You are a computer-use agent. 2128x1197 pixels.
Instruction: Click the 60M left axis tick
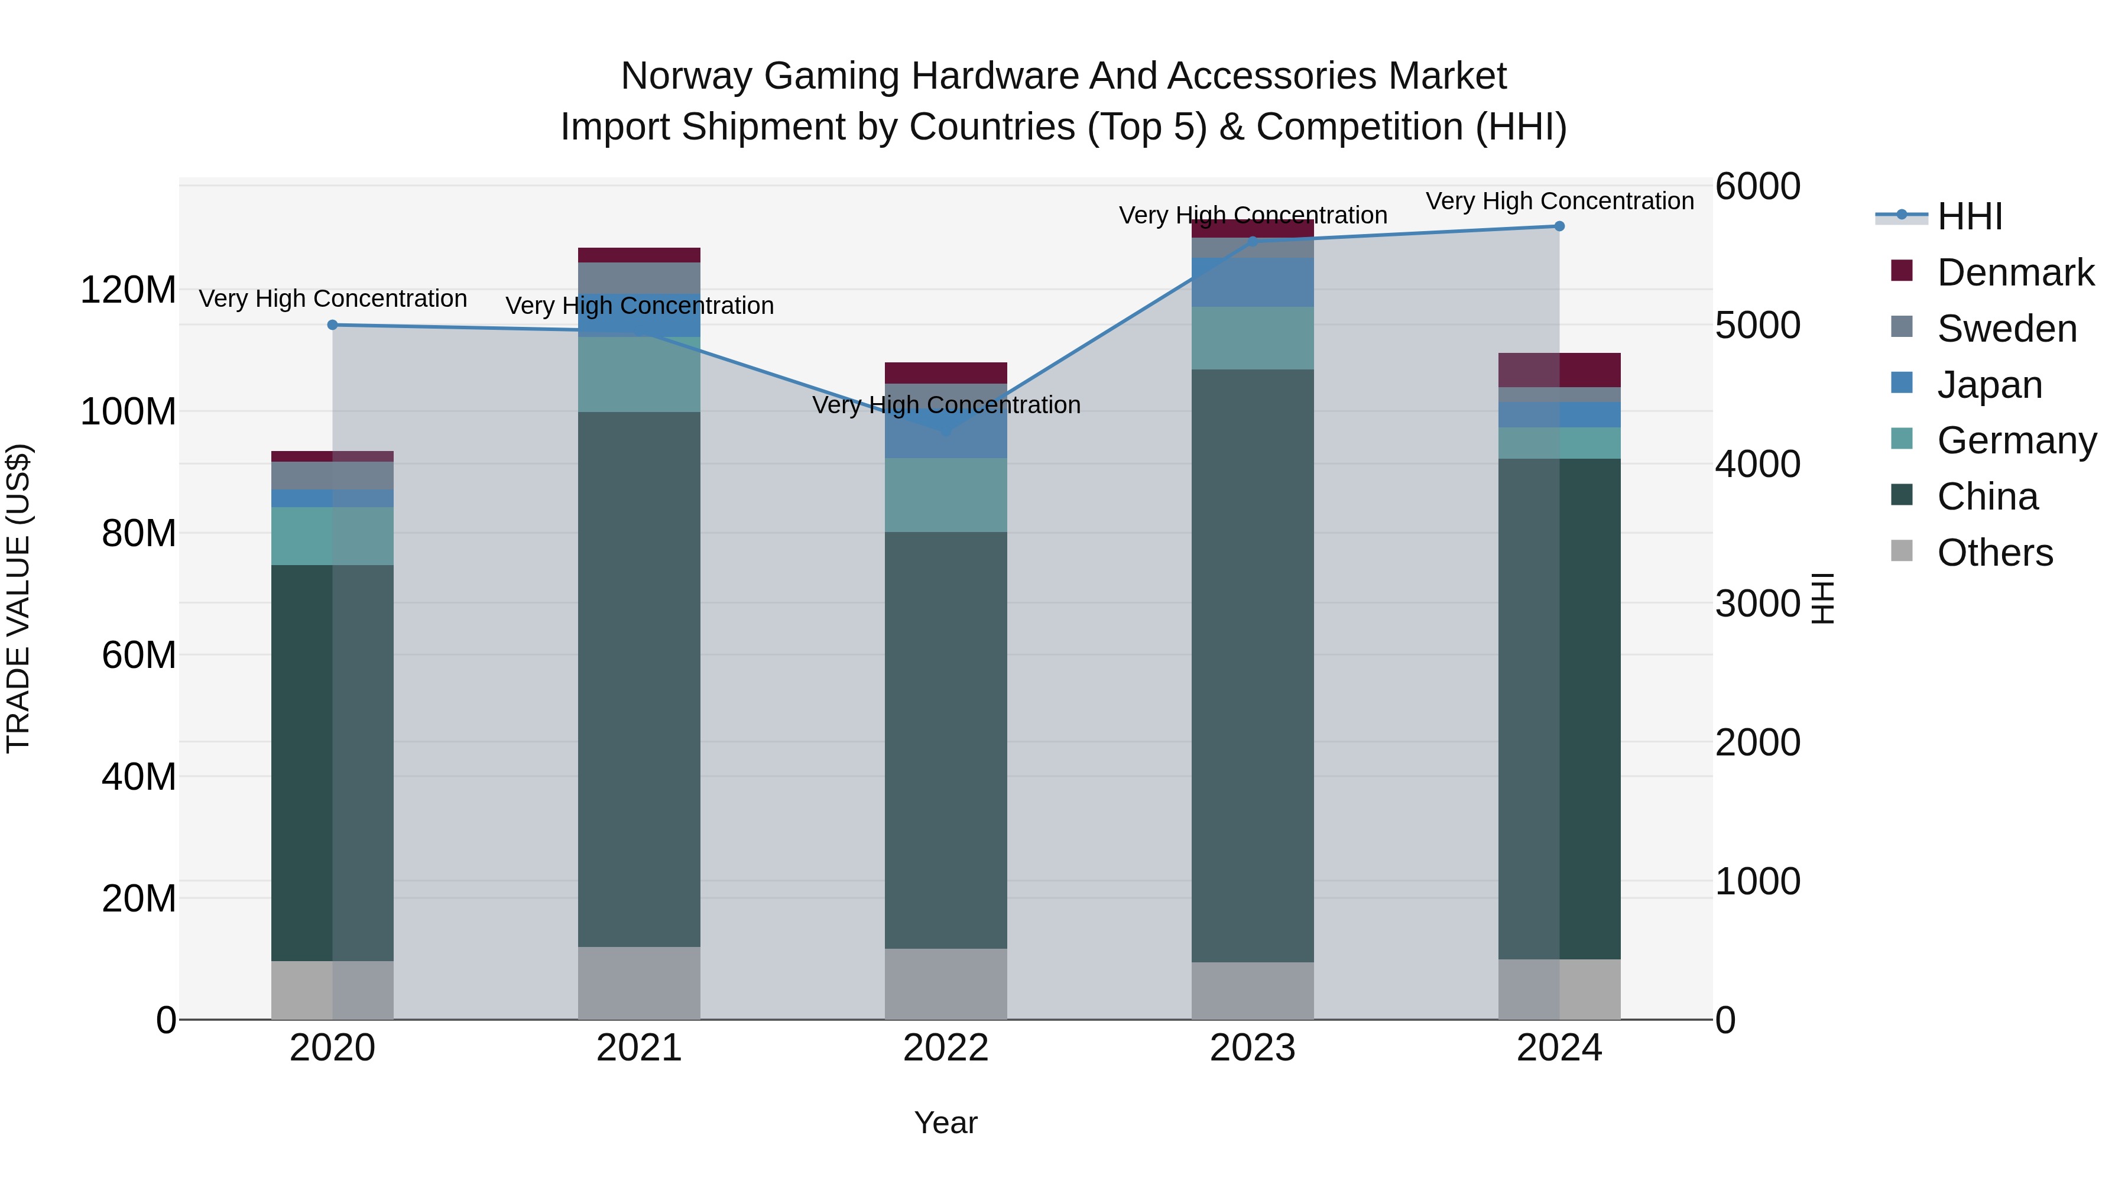click(139, 655)
